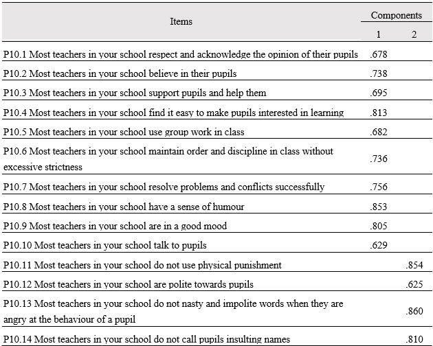Image resolution: width=433 pixels, height=346 pixels.
Task: Select the component 1 column heading
Action: 378,34
